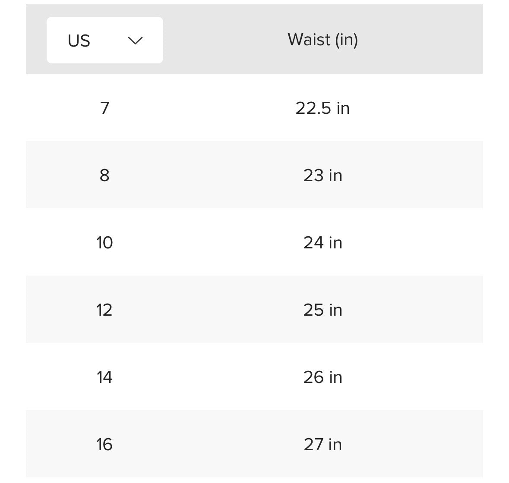Click the 26 in waist value

[322, 376]
